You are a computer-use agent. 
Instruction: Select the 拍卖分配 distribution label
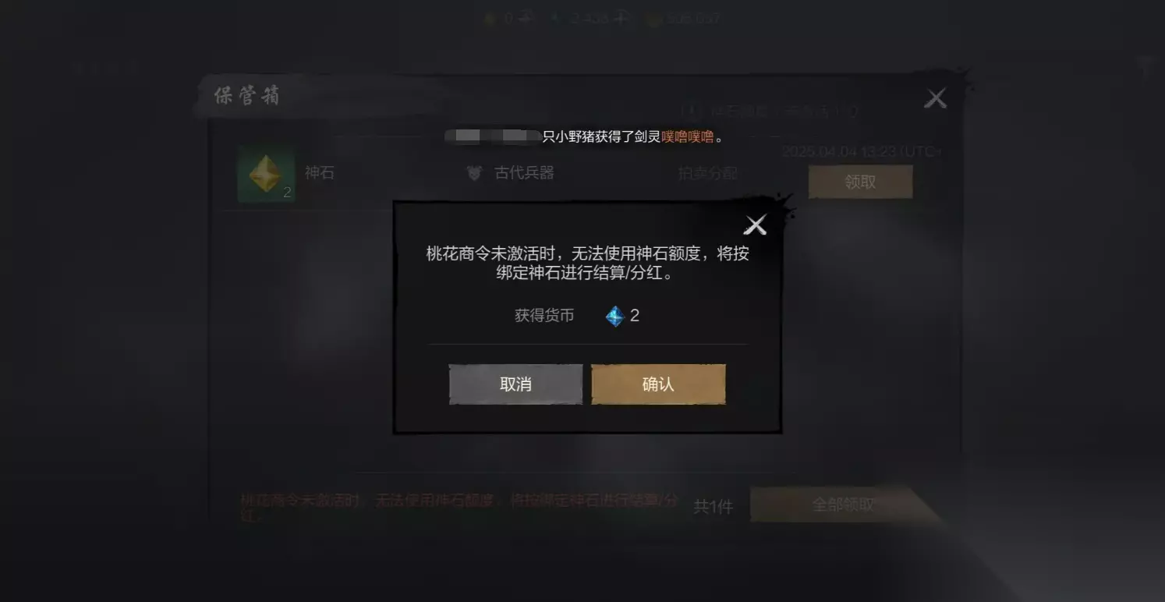pos(707,173)
